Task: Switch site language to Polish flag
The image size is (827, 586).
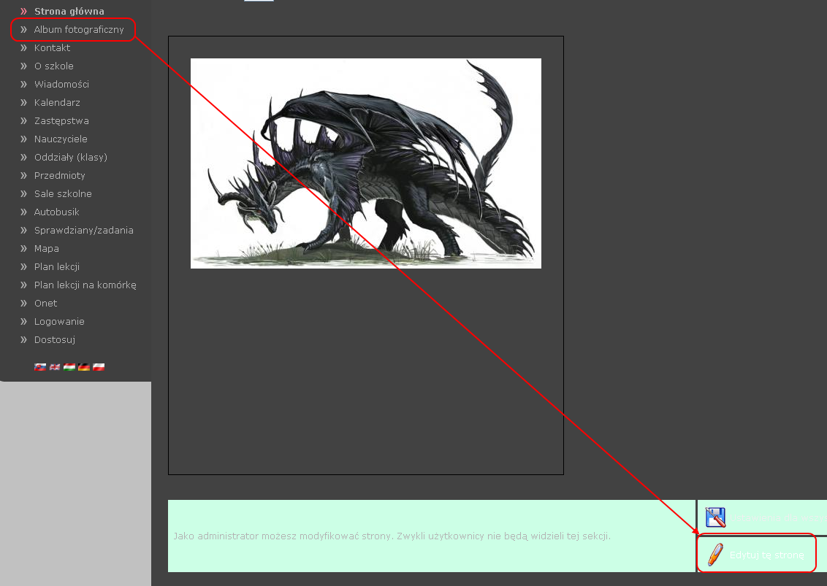Action: coord(99,367)
